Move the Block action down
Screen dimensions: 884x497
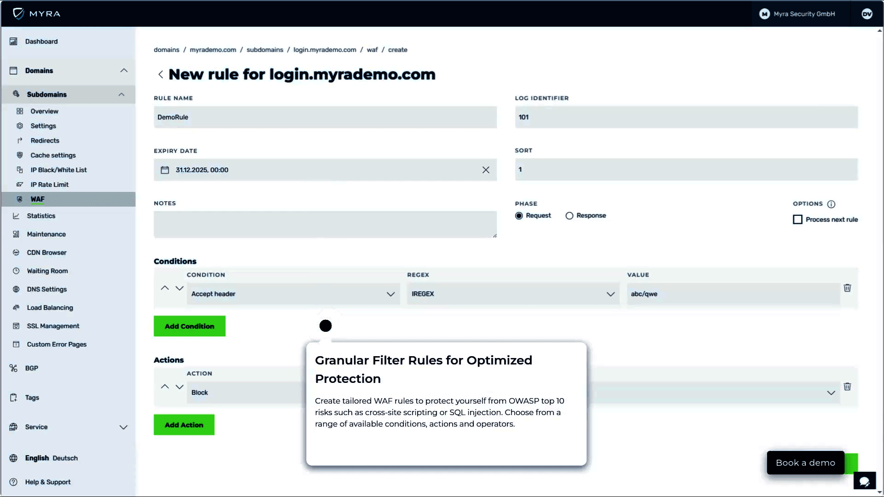[x=180, y=387]
